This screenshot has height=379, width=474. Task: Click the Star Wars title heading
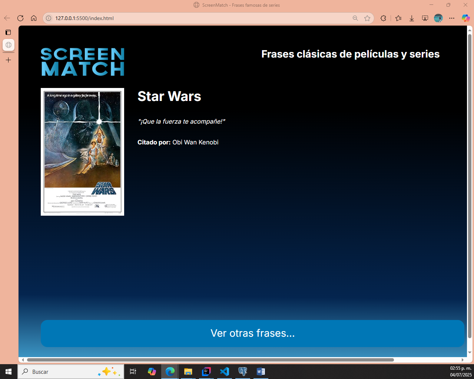tap(169, 96)
